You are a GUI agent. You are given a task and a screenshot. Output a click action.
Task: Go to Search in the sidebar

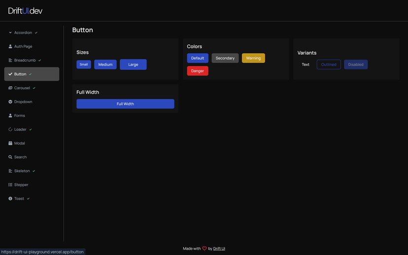(x=32, y=157)
